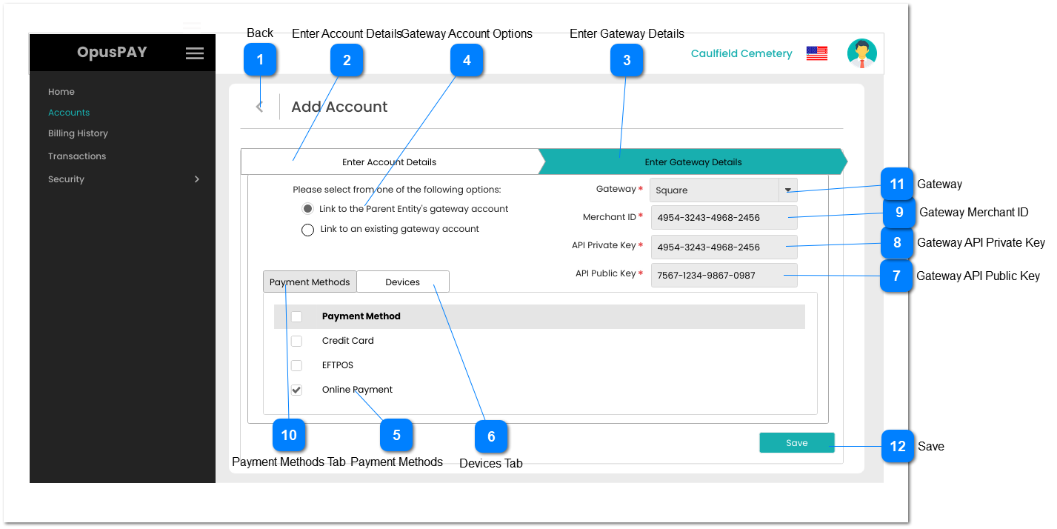Image resolution: width=1057 pixels, height=529 pixels.
Task: Select the Link to Parent Entity's gateway account option
Action: click(x=307, y=208)
